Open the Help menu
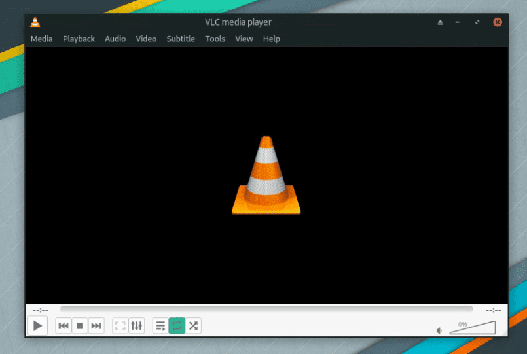The image size is (527, 354). [x=272, y=39]
